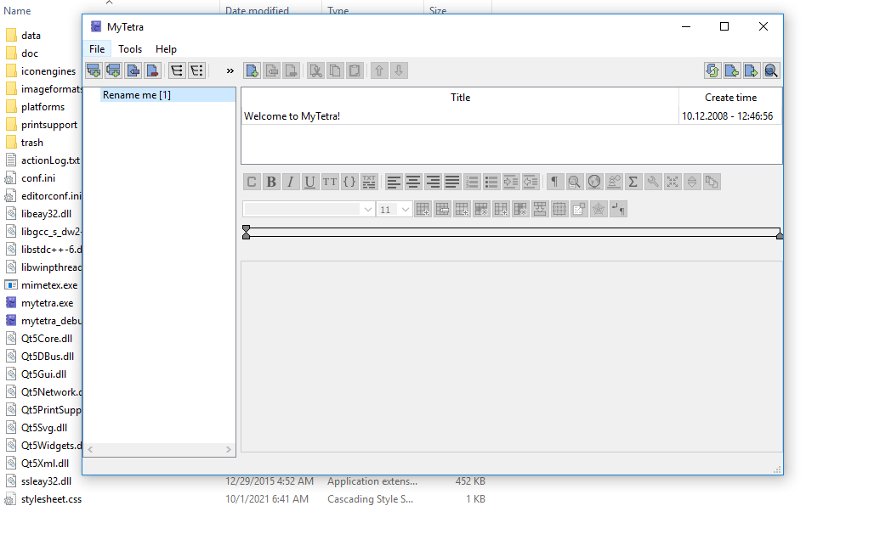Click the table properties grid-outline icon
Viewport: 874px width, 534px height.
point(559,210)
